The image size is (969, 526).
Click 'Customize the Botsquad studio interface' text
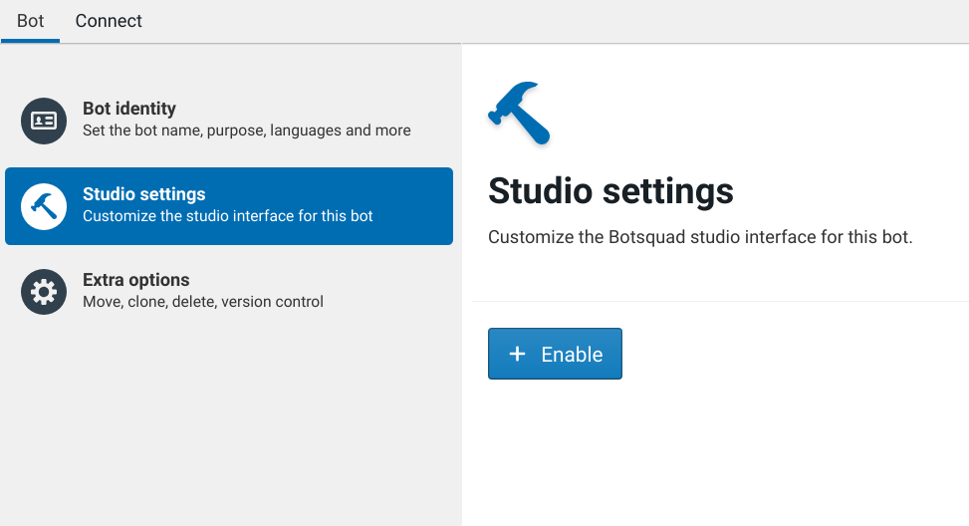[699, 238]
